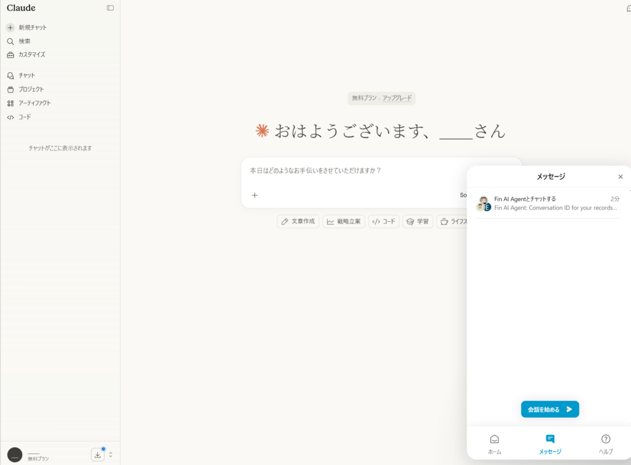Select the 学習 suggestion chip
The width and height of the screenshot is (631, 465).
[x=418, y=221]
